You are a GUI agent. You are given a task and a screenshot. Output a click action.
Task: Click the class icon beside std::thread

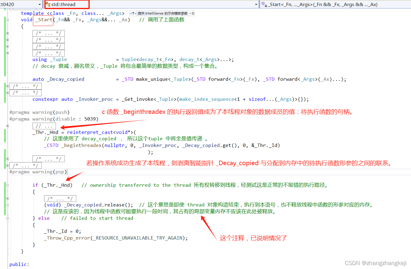[x=48, y=5]
